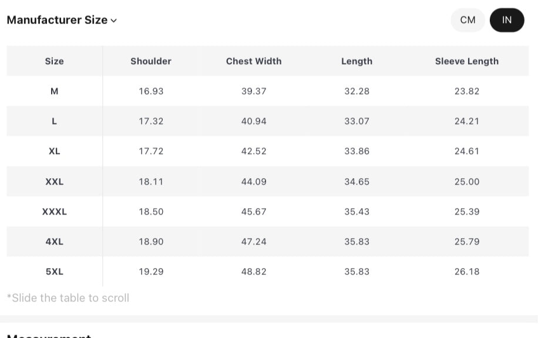
Task: Click the Length column header
Action: click(x=357, y=61)
